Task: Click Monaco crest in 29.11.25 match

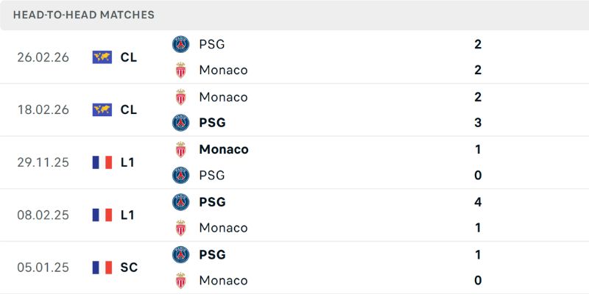Action: coord(180,149)
